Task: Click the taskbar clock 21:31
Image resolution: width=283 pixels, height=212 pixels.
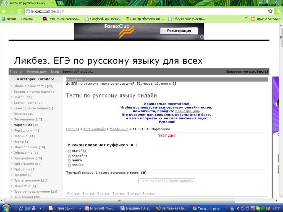Action: [277, 208]
